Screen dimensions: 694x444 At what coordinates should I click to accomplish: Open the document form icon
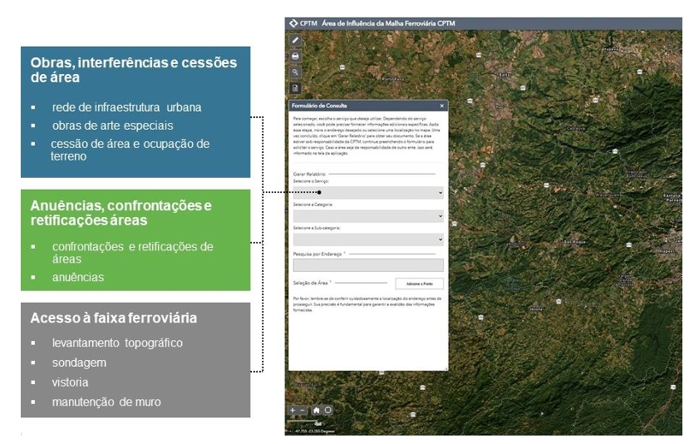(295, 88)
